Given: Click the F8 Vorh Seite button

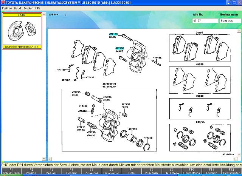Looking at the screenshot, I should click(151, 171).
